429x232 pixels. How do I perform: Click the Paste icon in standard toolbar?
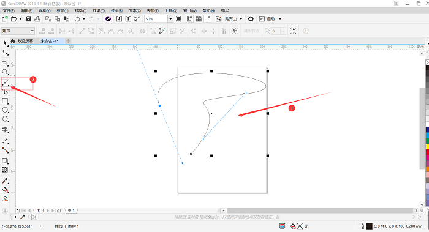click(x=66, y=19)
